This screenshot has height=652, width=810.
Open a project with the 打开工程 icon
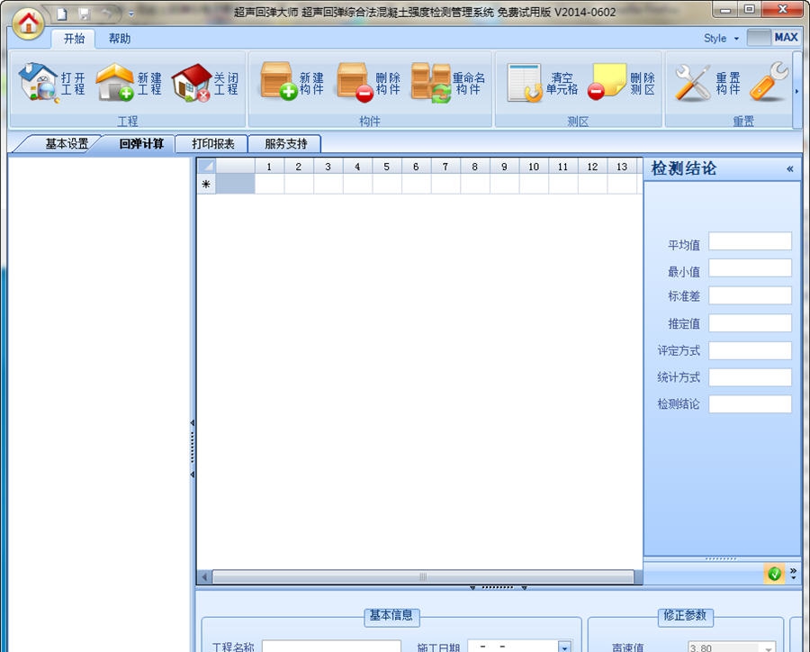[37, 82]
